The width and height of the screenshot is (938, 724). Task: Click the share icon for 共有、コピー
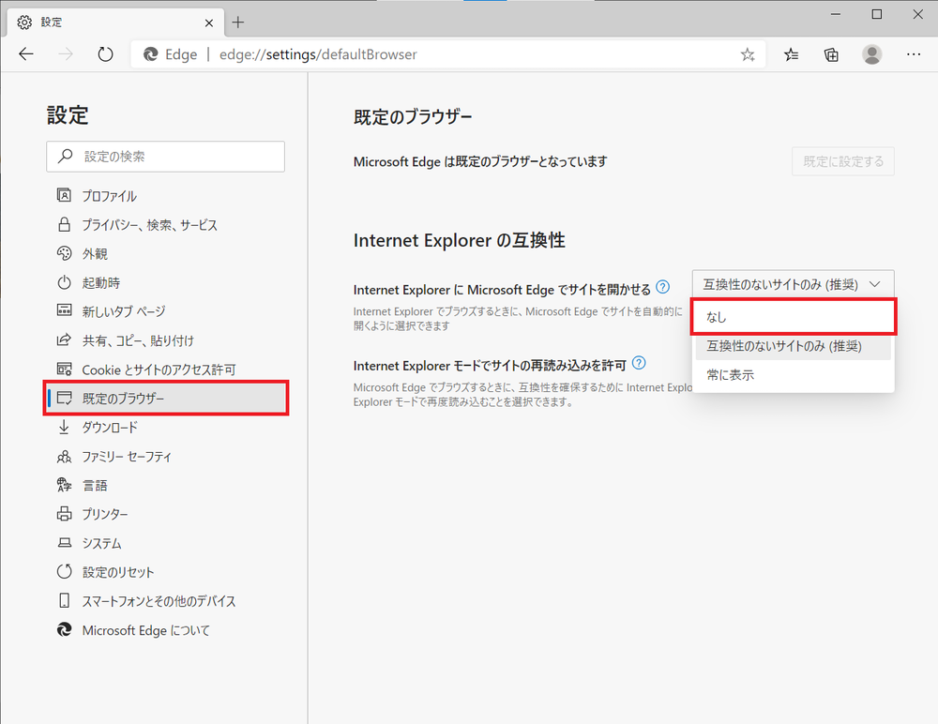click(x=64, y=339)
